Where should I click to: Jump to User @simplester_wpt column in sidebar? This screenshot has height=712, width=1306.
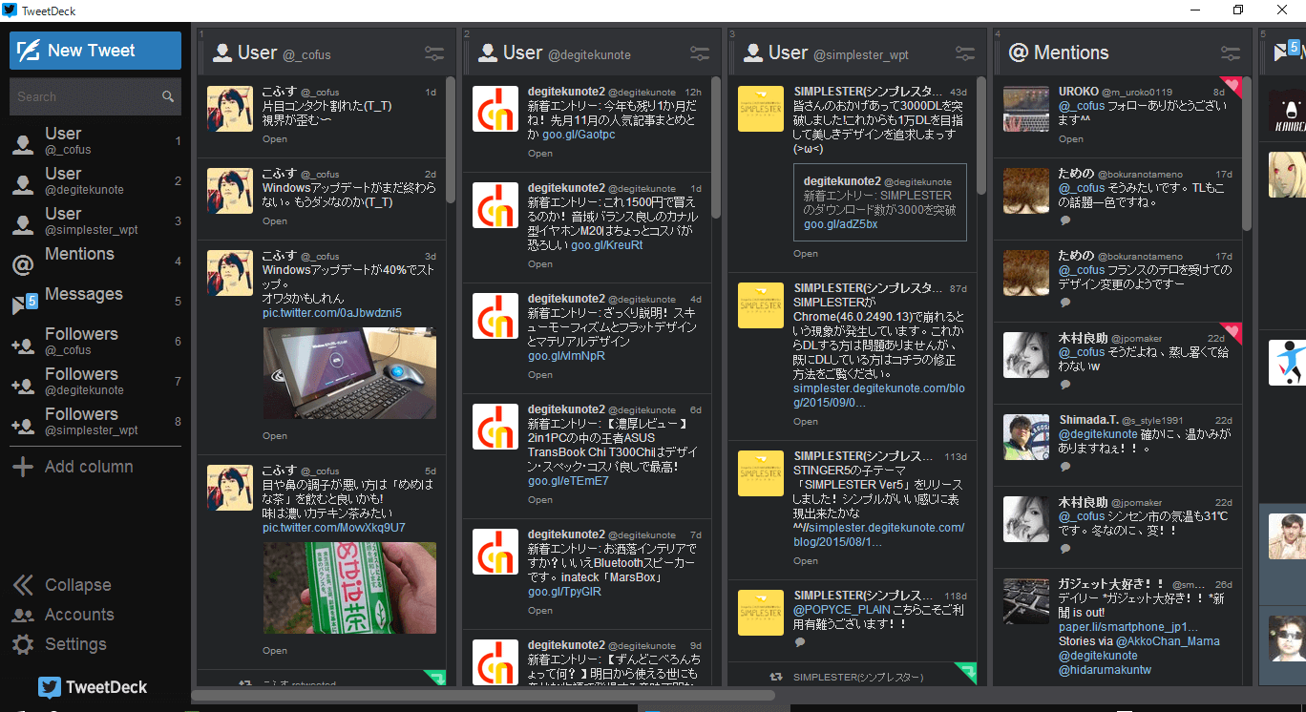tap(95, 220)
